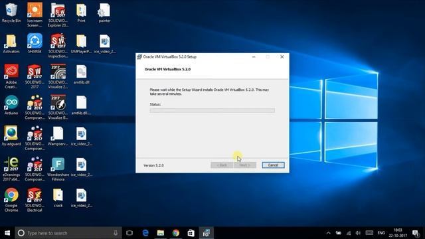Minimize the Oracle VM VirtualBox Setup window

[254, 56]
